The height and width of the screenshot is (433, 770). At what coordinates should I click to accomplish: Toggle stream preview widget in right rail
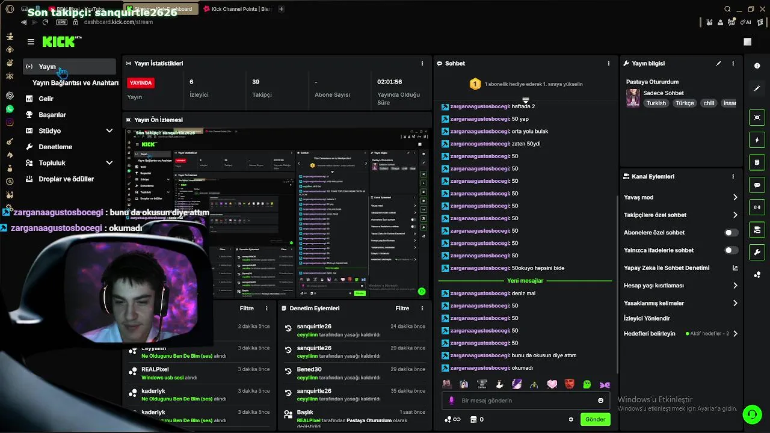click(757, 118)
